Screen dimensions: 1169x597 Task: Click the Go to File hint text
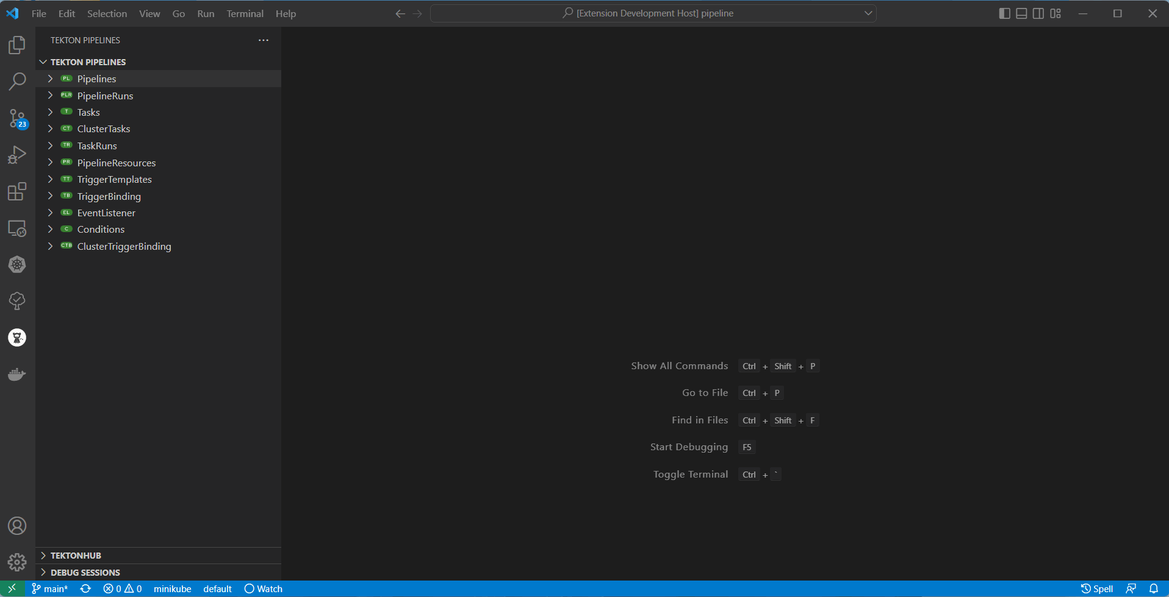tap(705, 392)
